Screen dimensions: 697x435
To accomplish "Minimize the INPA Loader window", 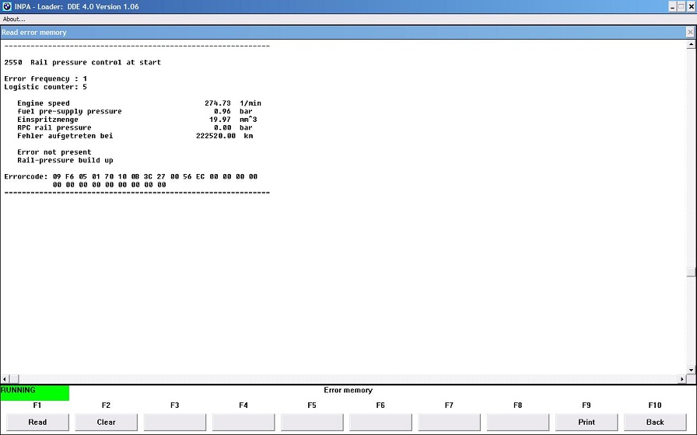I will tap(671, 6).
